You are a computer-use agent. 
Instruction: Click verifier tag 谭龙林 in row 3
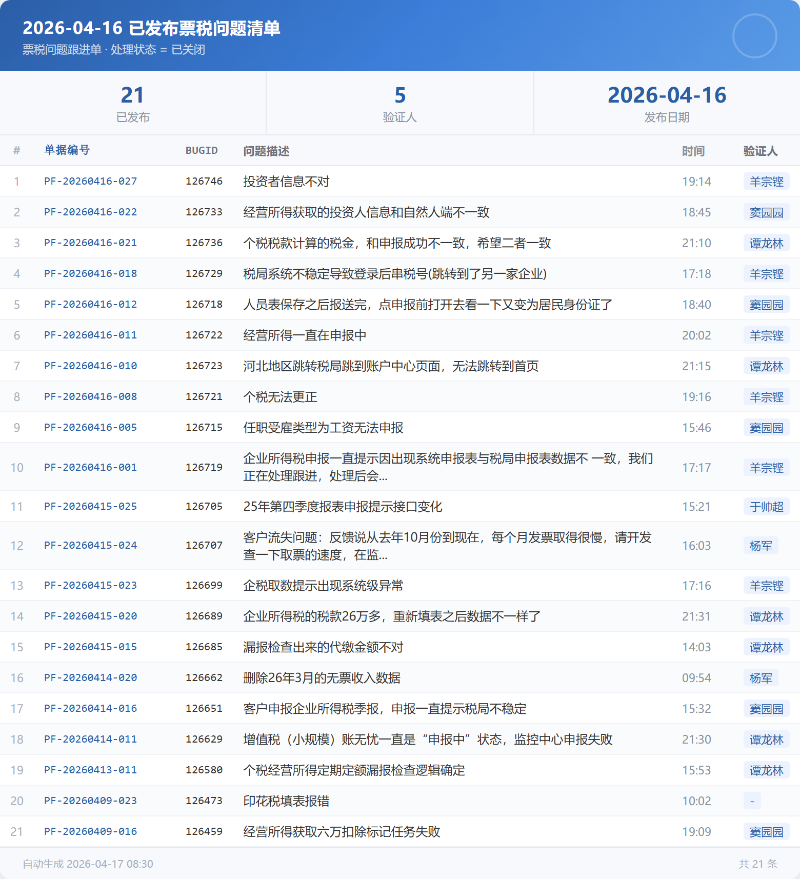766,243
